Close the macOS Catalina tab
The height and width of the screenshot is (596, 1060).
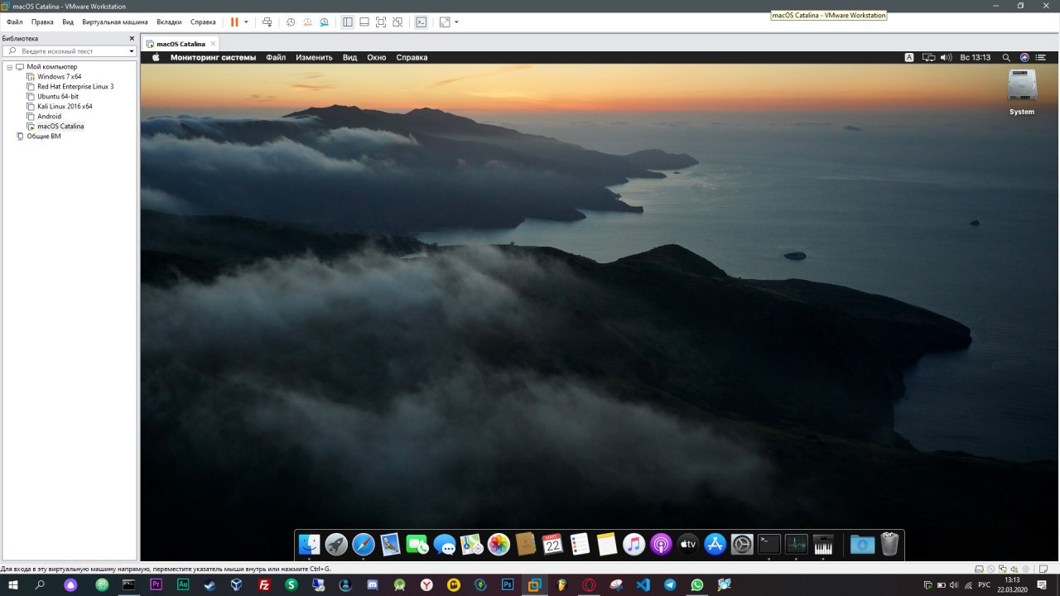[213, 44]
